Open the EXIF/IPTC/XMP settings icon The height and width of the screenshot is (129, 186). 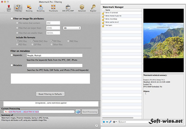(68, 8)
